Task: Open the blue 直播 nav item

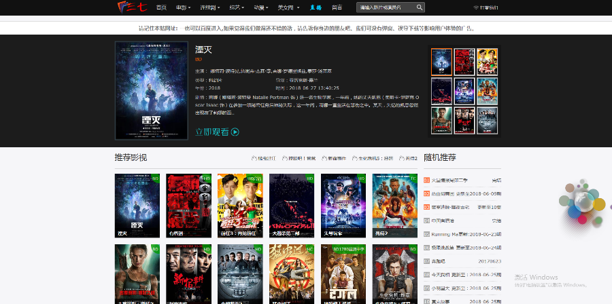Action: pyautogui.click(x=316, y=7)
